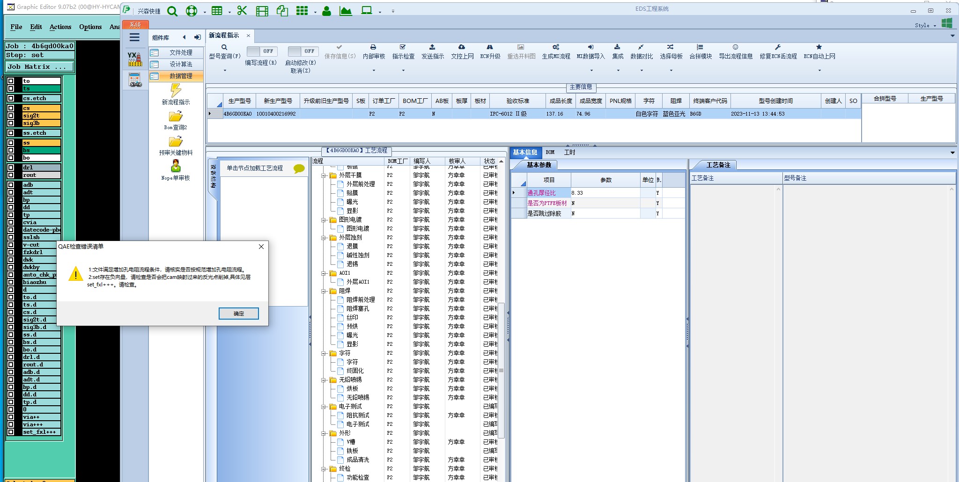The image size is (959, 482).
Task: Open Actions menu in Graphic Editor
Action: pos(60,27)
